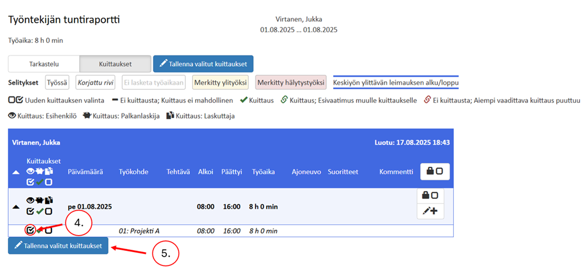Screen dimensions: 588x269
Task: Select the Kuittaukset tab
Action: 114,64
